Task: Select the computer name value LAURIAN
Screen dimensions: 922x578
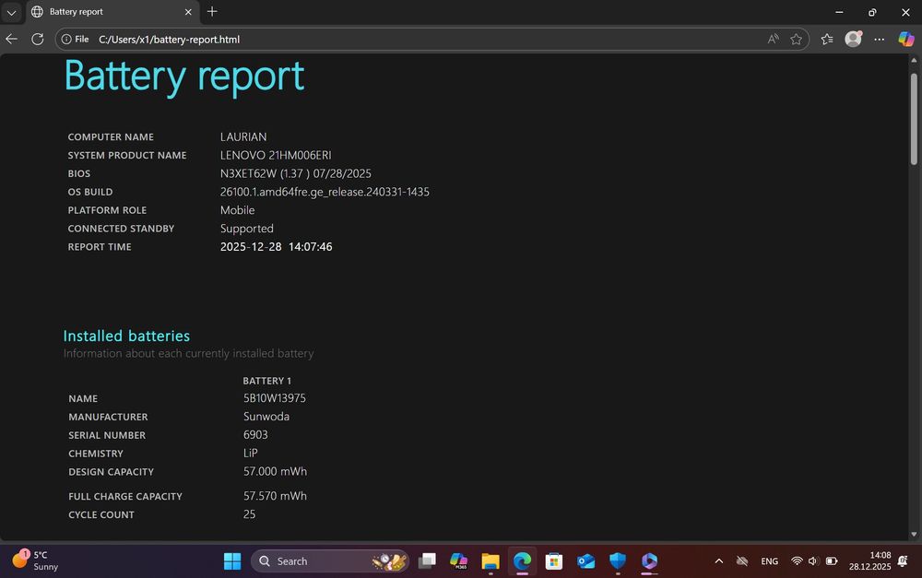Action: tap(243, 136)
